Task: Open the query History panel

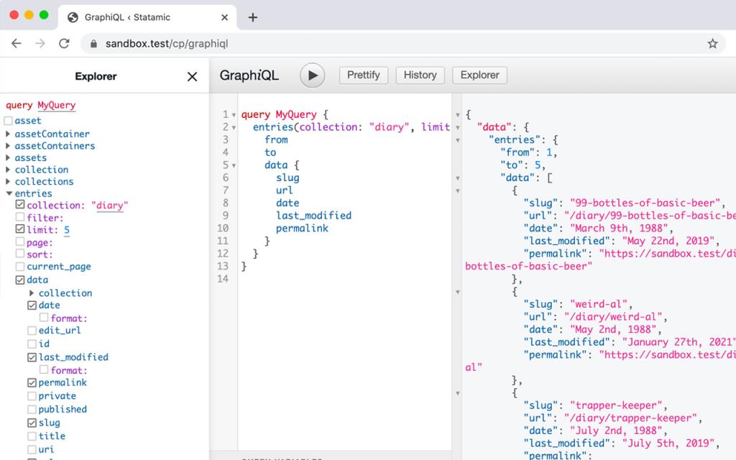Action: pyautogui.click(x=420, y=75)
